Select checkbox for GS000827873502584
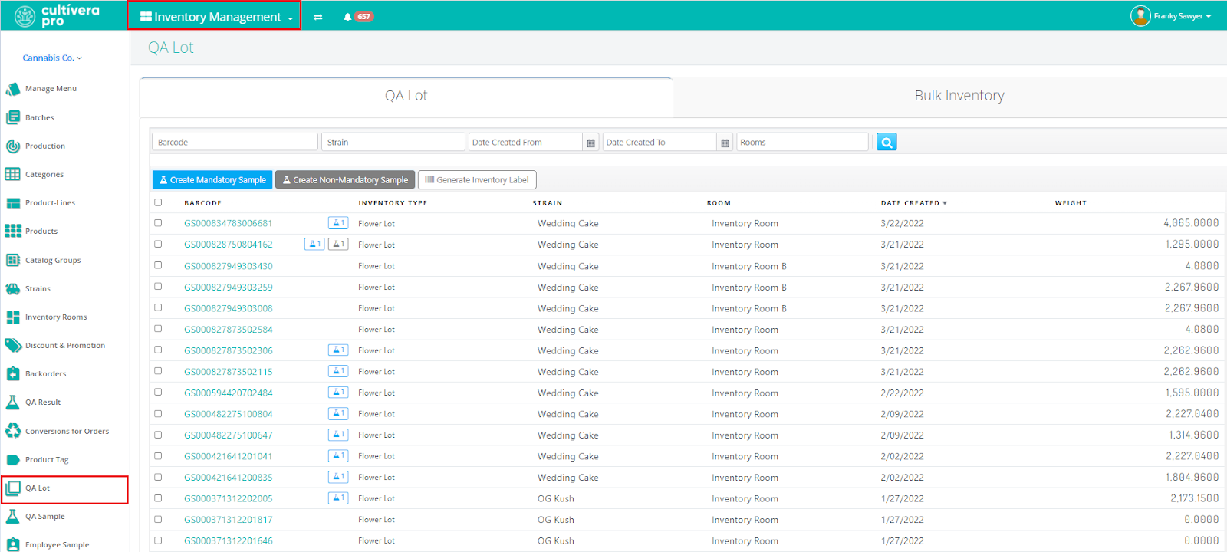This screenshot has height=552, width=1227. 158,329
